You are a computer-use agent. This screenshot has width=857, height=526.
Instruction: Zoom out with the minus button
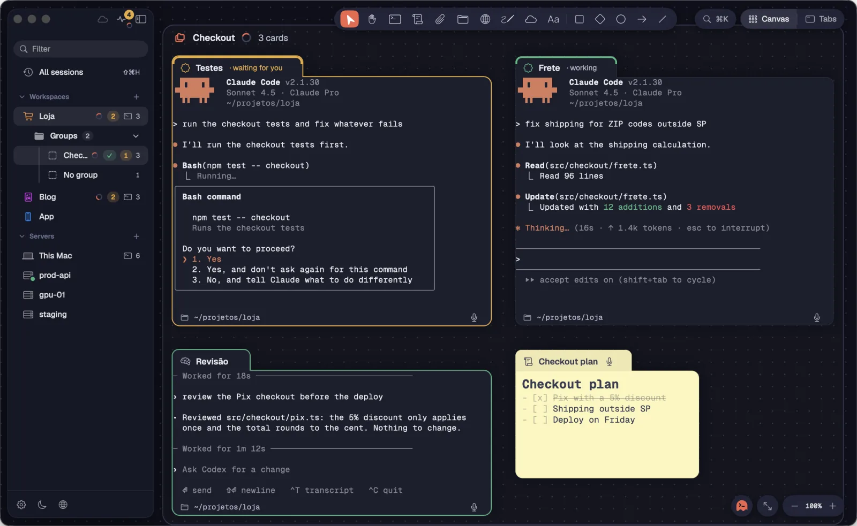794,506
